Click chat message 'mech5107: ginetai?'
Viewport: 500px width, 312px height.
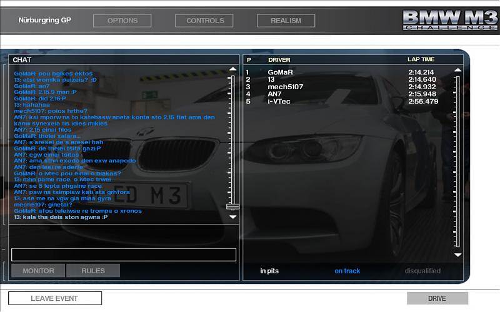[43, 205]
